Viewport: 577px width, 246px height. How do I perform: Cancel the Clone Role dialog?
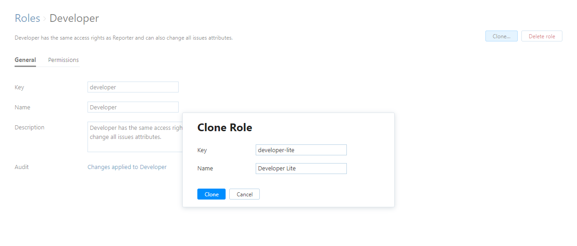pyautogui.click(x=244, y=195)
